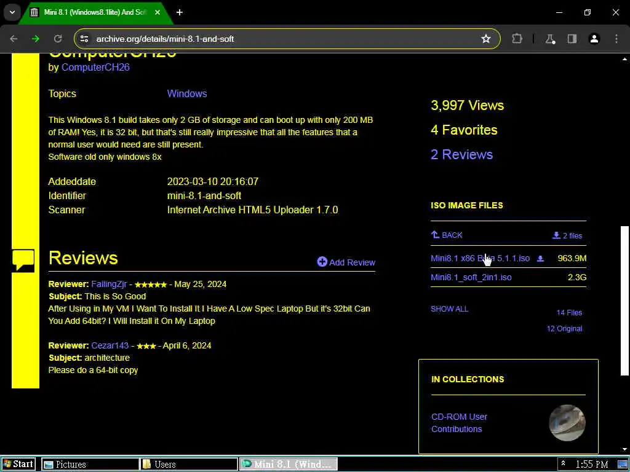Screen dimensions: 630x472
Task: Click the Addeddate value 2023-03-10 20:16:07
Action: 212,181
